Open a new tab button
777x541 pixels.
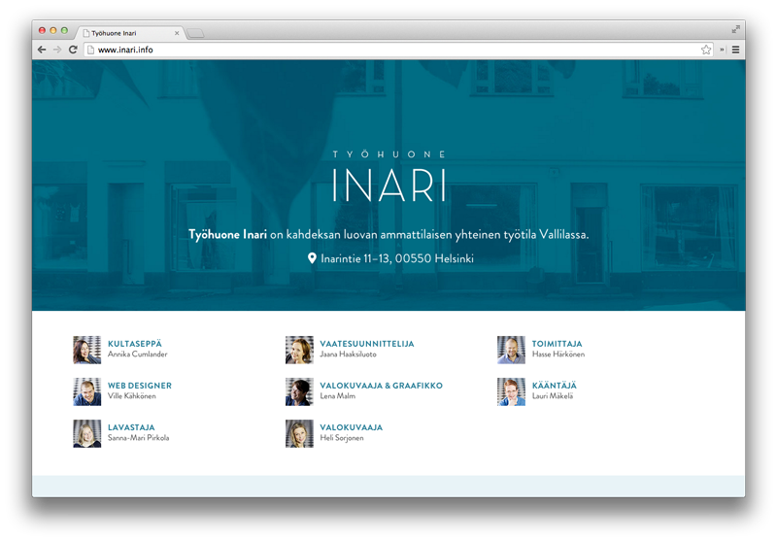195,33
